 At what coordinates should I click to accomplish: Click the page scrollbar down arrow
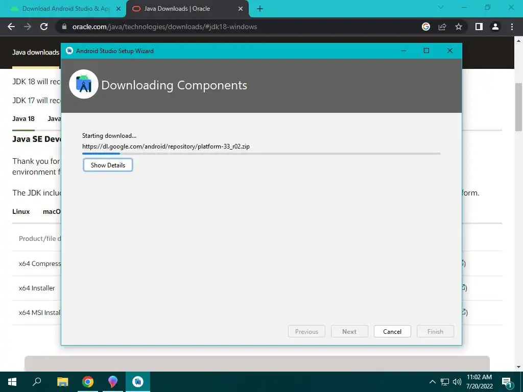[x=519, y=367]
